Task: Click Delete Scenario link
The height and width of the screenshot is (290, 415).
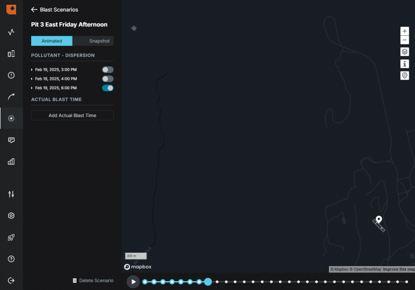Action: coord(93,281)
